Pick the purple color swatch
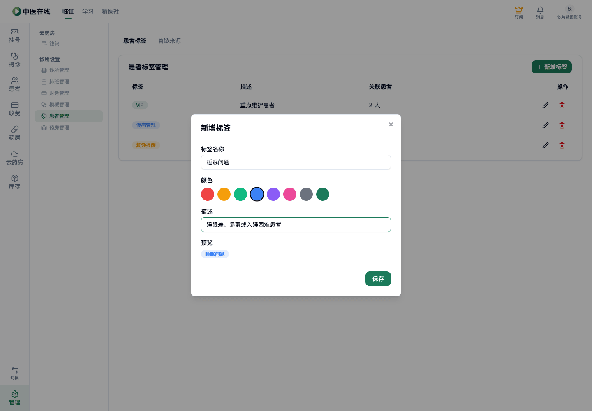The image size is (592, 411). point(273,194)
